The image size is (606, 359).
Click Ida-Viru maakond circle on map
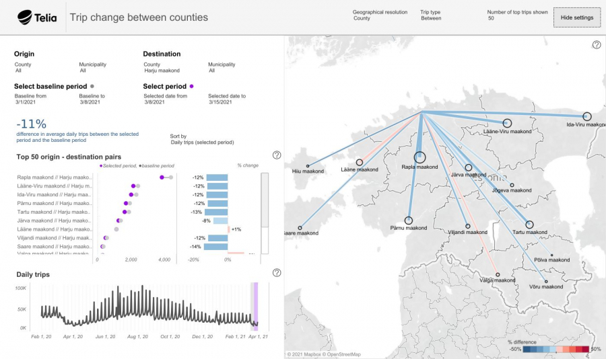(x=586, y=116)
